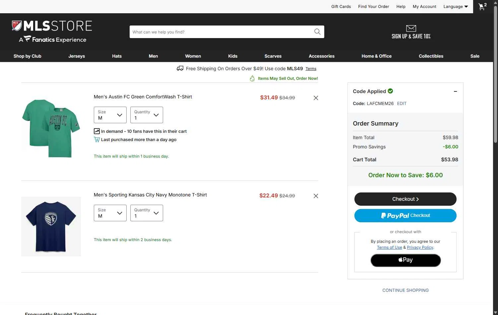
Task: Open Size dropdown for Sporting Kansas City shirt
Action: [110, 213]
